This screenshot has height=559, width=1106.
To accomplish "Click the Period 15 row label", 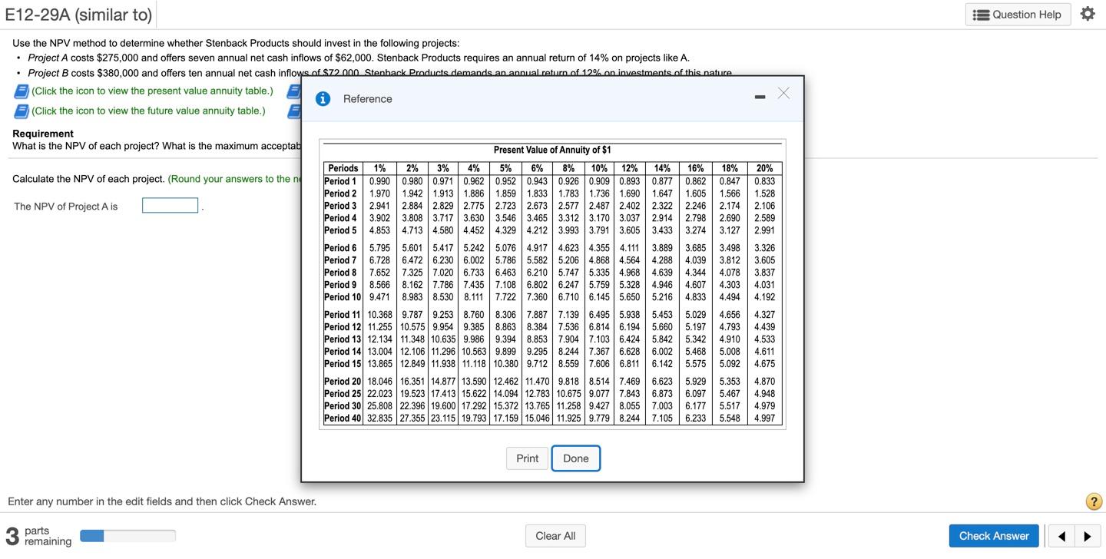I will tap(343, 364).
